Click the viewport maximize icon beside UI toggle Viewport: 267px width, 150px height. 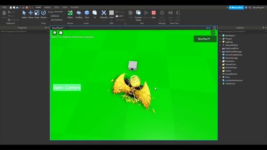[x=214, y=28]
